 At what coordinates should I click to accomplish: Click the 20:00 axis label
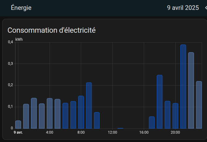175,132
